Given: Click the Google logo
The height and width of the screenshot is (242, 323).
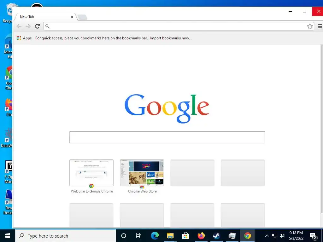Looking at the screenshot, I should 167,108.
